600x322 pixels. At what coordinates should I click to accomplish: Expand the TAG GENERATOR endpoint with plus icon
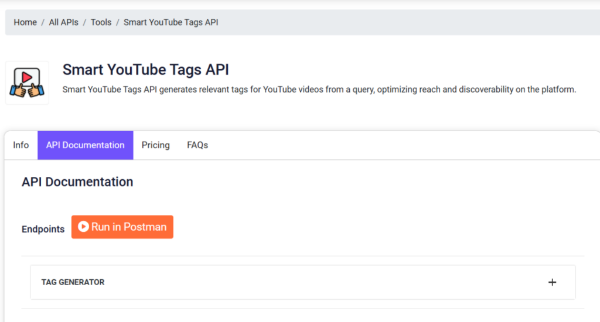point(552,282)
